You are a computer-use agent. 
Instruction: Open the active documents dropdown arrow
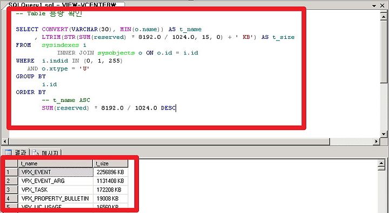(x=374, y=5)
